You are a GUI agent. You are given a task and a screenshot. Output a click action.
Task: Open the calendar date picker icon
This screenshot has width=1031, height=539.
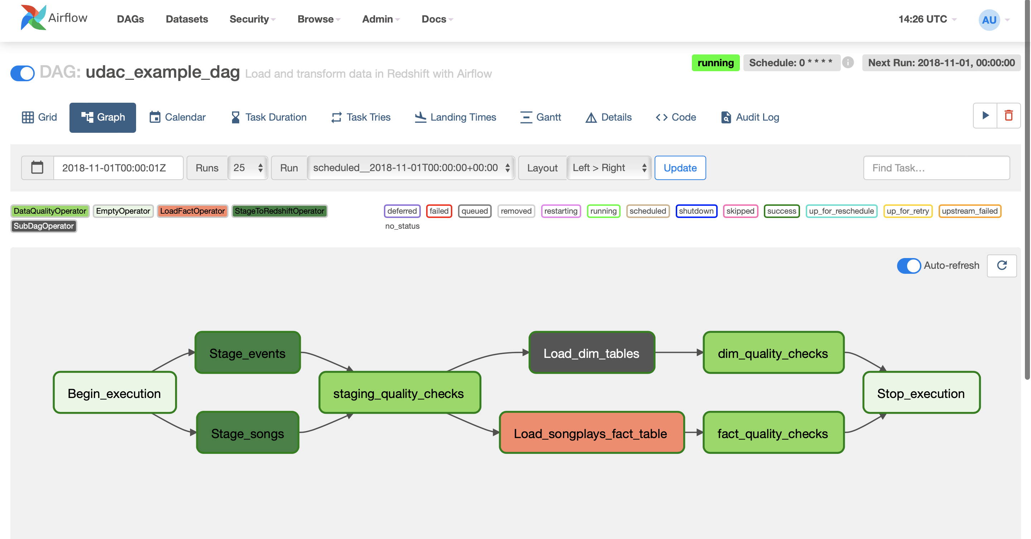37,167
